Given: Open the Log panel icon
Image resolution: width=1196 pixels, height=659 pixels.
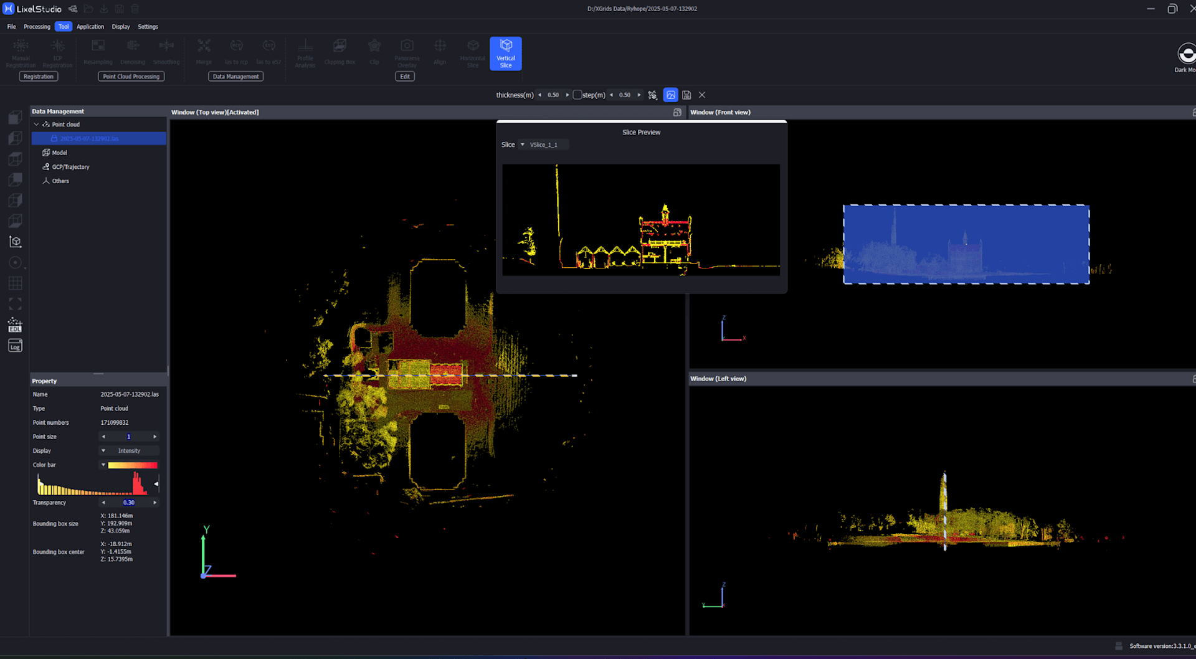Looking at the screenshot, I should (15, 346).
